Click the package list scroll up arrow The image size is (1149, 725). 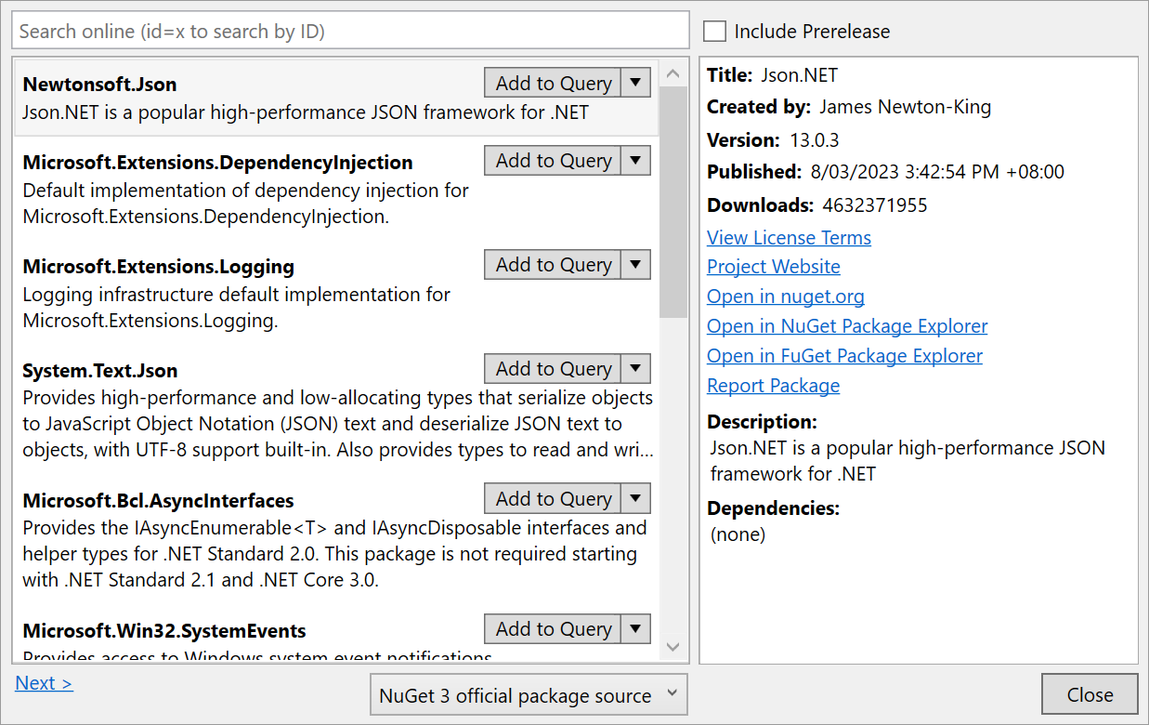click(673, 74)
